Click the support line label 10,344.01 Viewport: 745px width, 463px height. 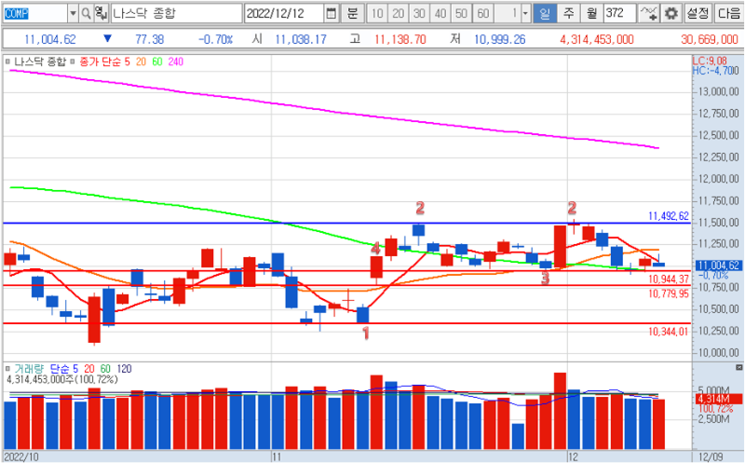point(669,332)
